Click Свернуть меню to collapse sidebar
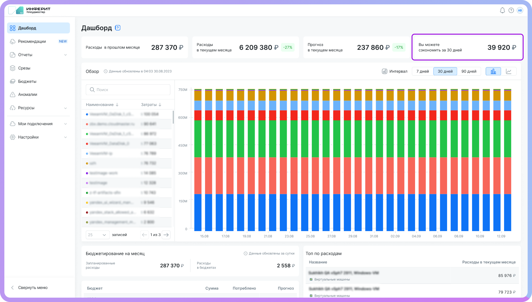This screenshot has width=532, height=302. point(33,288)
